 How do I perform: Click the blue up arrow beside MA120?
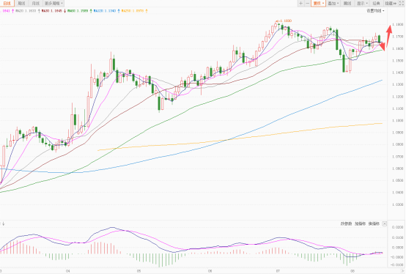tap(119, 11)
